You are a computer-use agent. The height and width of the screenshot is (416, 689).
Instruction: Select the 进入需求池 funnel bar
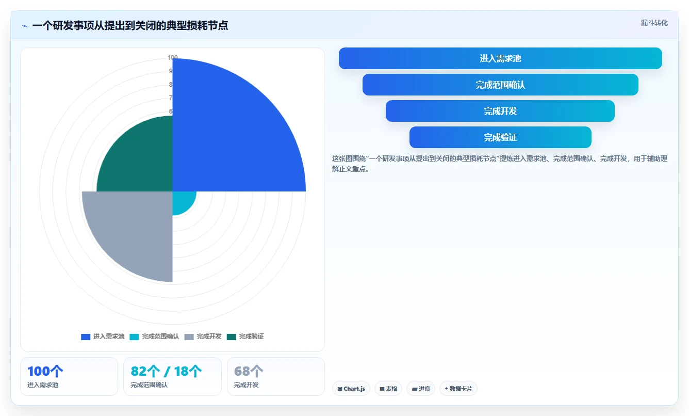pyautogui.click(x=500, y=58)
